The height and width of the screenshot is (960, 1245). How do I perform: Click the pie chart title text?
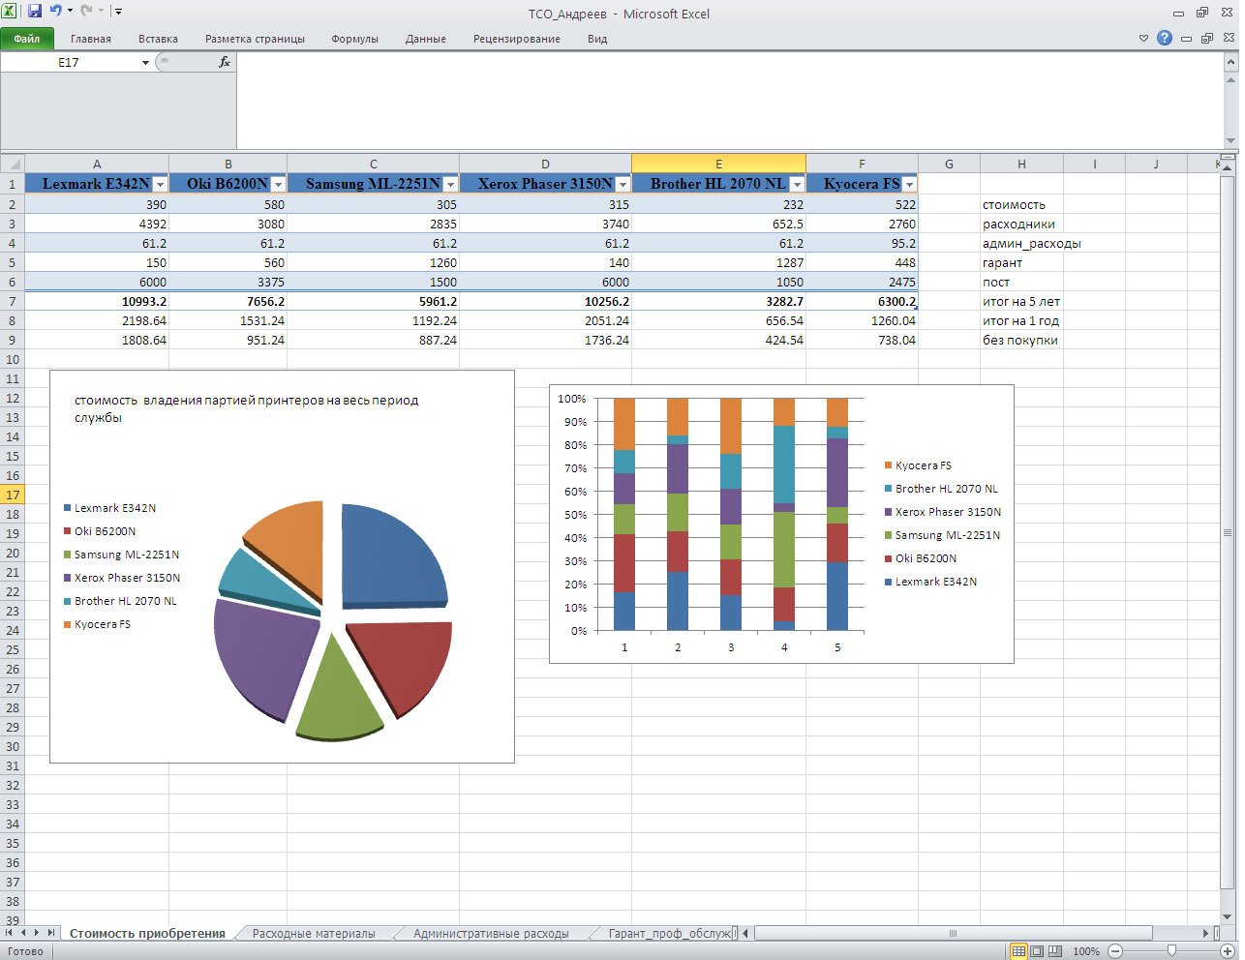pos(246,408)
